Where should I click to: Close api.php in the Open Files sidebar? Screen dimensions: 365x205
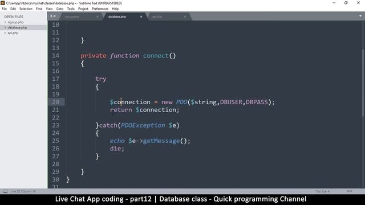[x=5, y=33]
